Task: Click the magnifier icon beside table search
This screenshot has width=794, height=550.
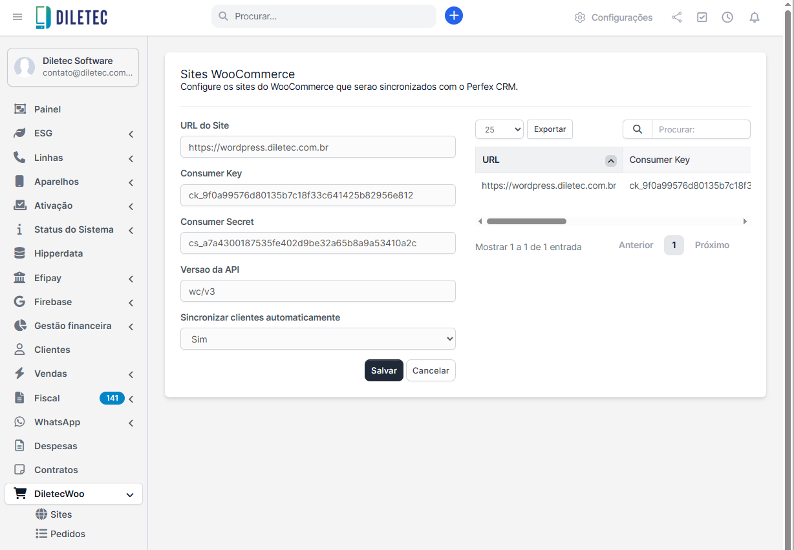Action: click(x=637, y=129)
